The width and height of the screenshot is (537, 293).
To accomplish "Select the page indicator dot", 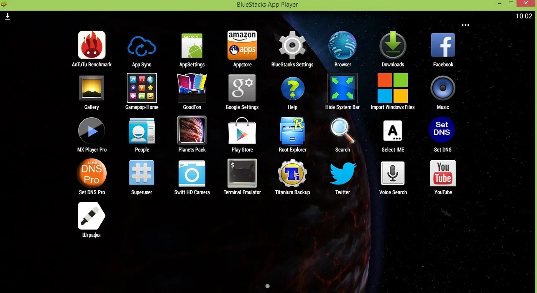I will coord(268,286).
